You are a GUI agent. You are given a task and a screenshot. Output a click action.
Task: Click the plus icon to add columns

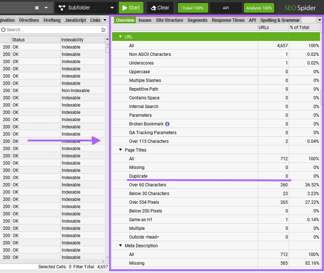tap(107, 38)
